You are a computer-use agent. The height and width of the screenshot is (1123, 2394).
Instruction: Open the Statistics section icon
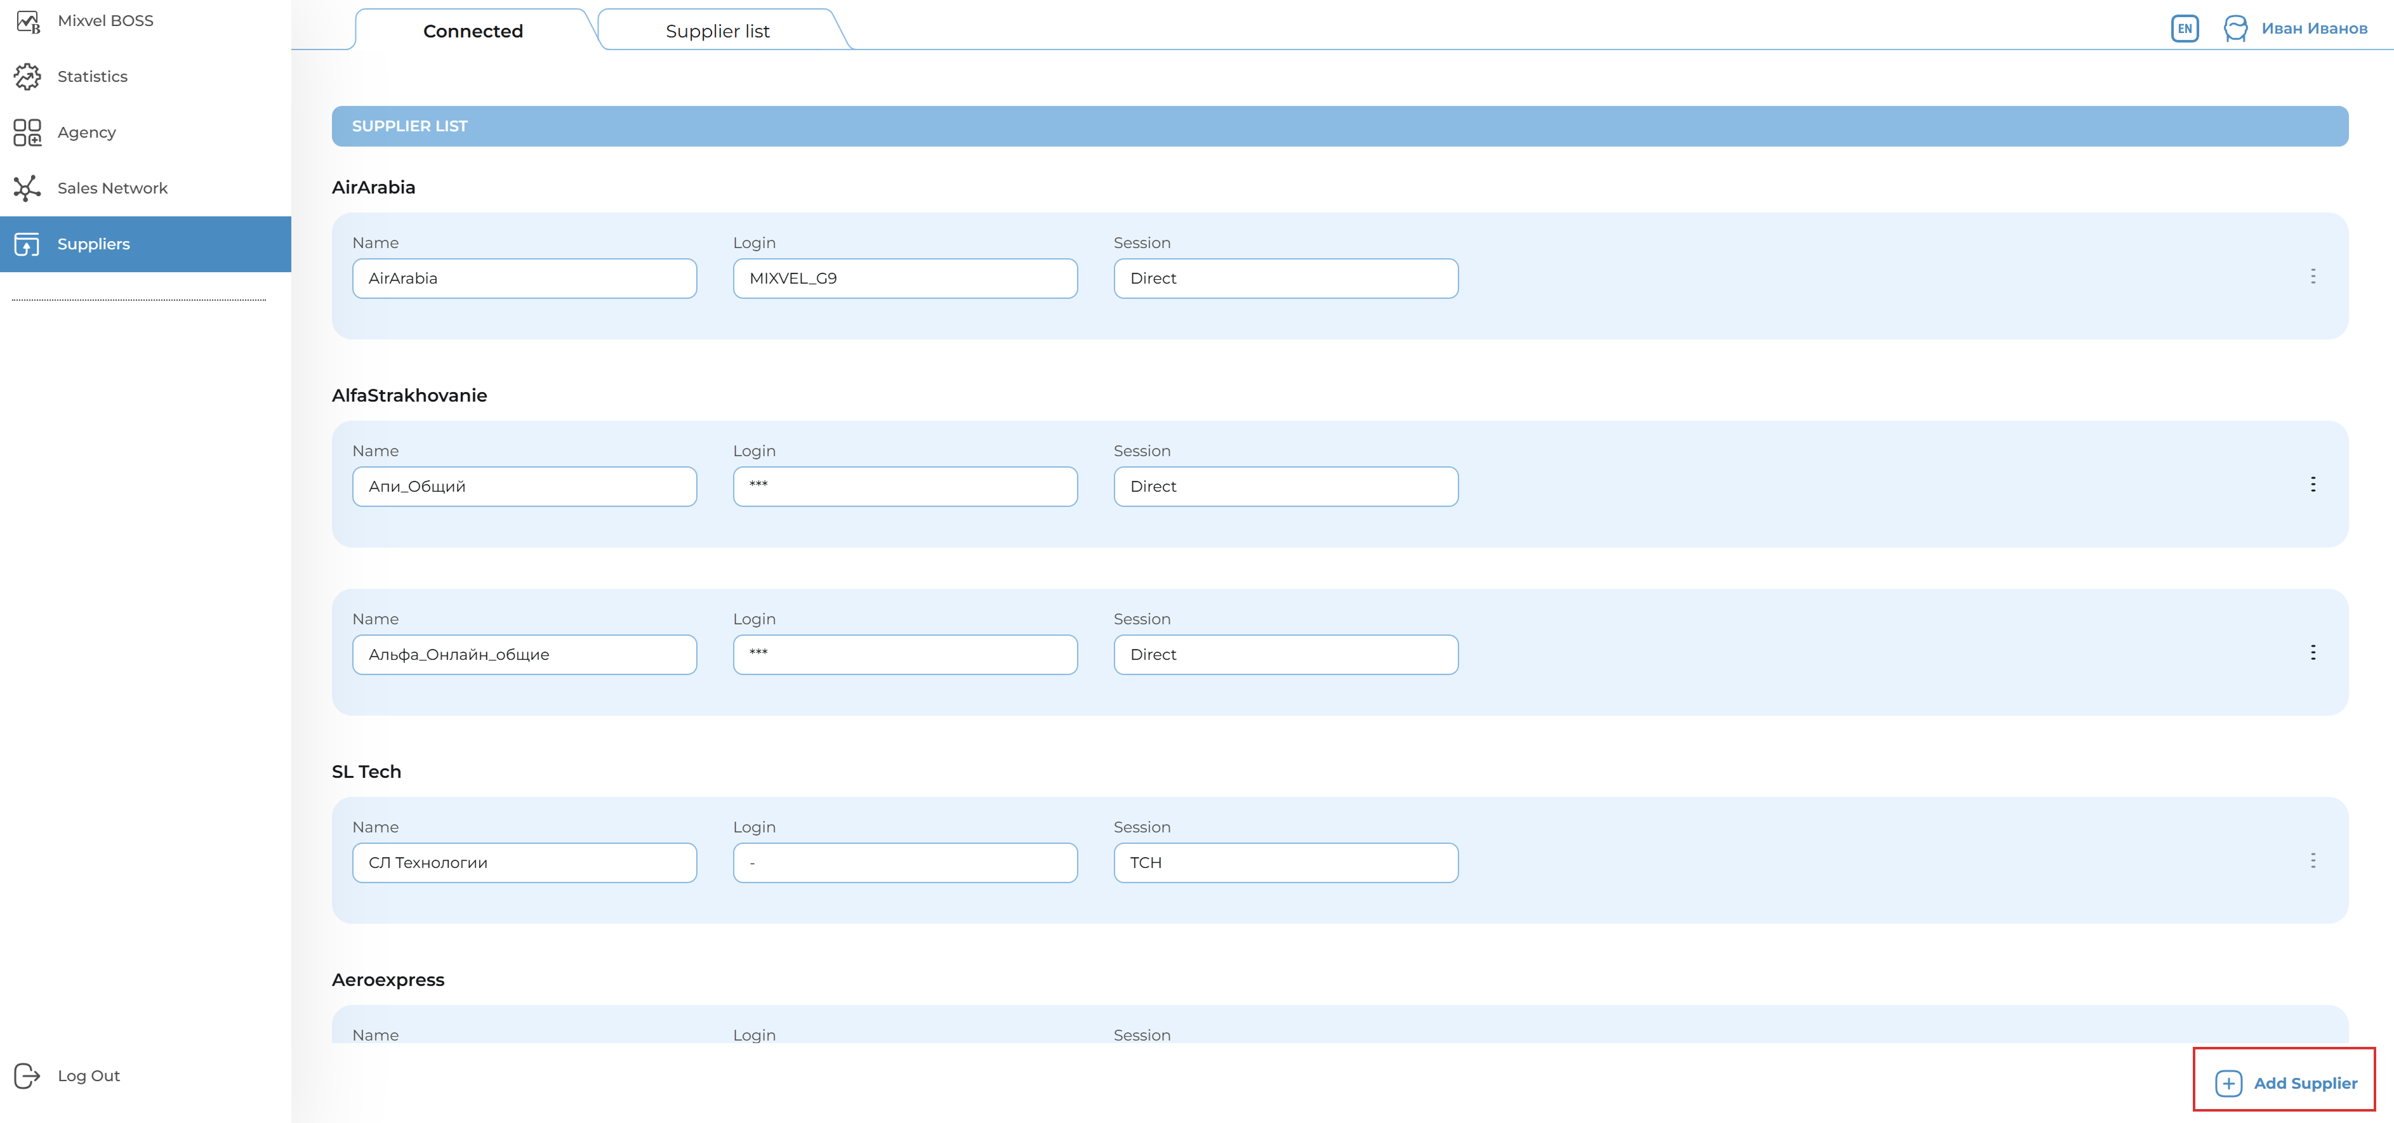(x=28, y=77)
